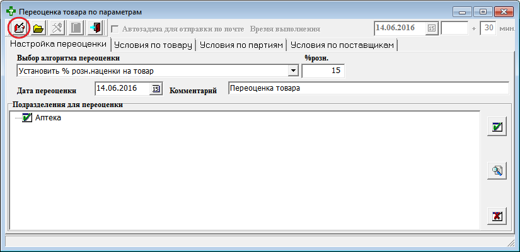Click the minutes field showing 30

487,28
